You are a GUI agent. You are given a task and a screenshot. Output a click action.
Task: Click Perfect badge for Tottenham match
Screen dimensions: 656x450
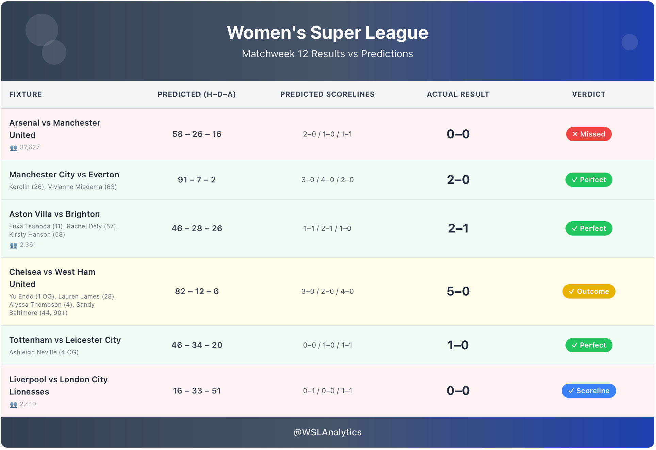point(588,345)
